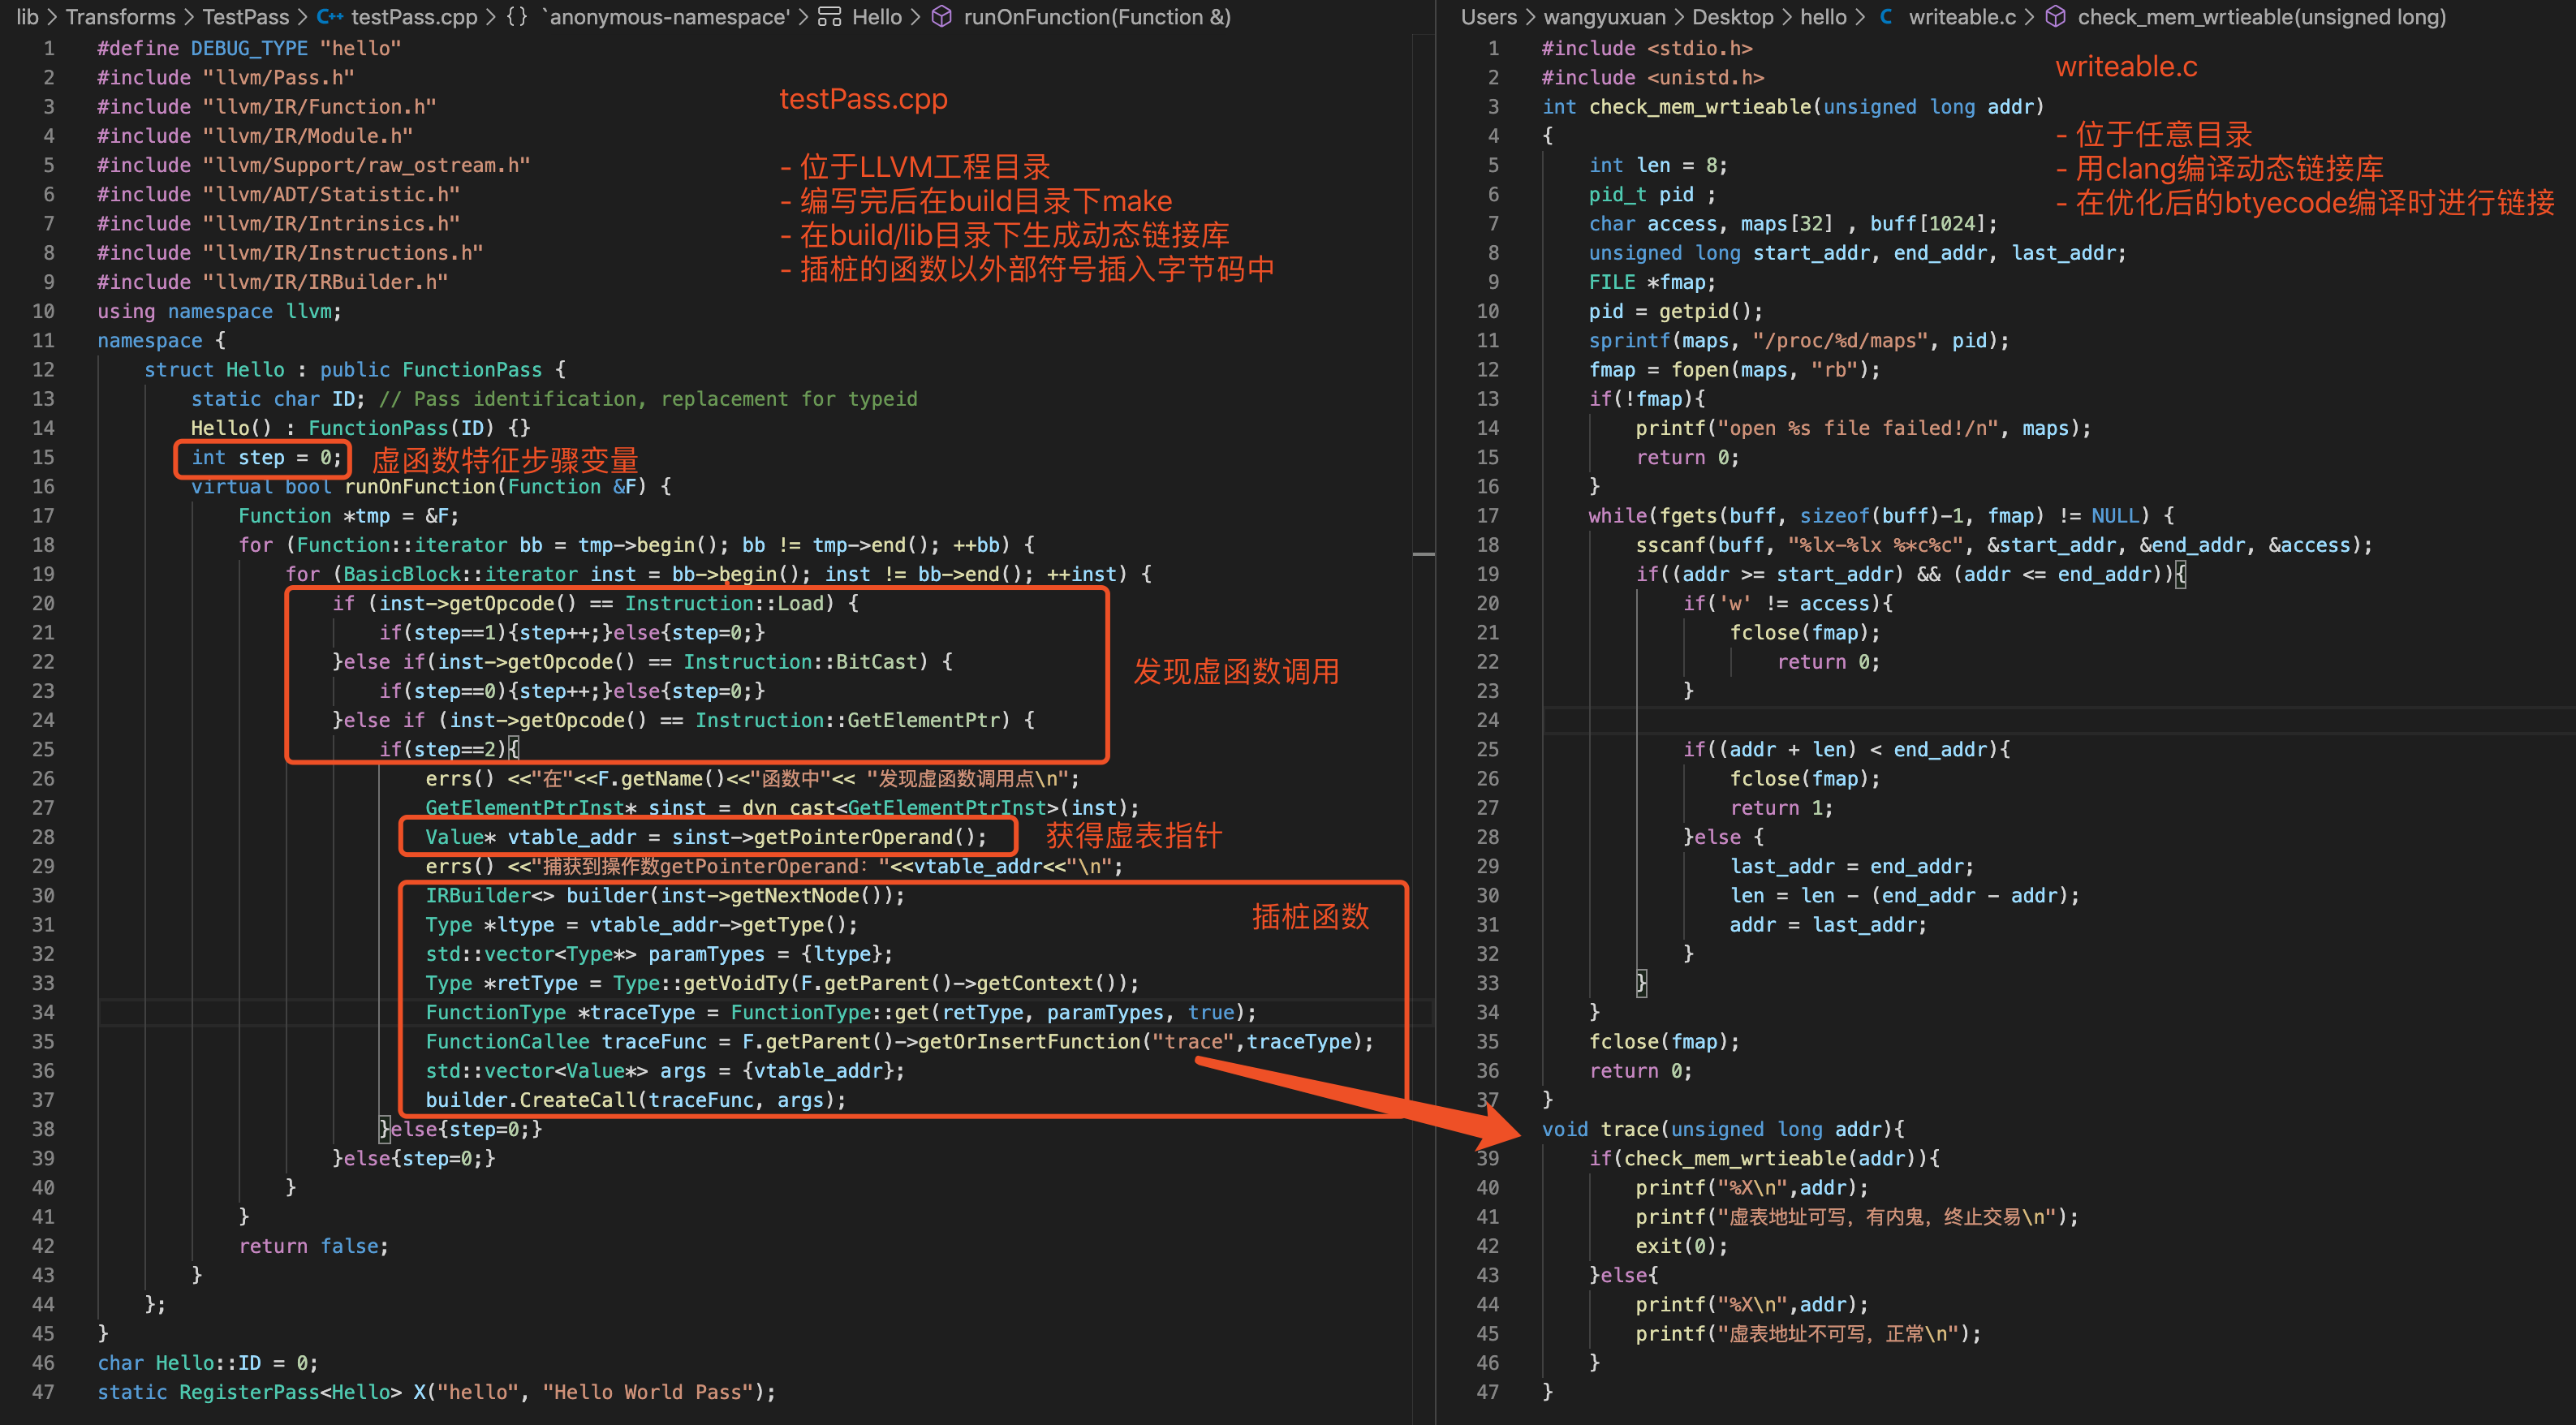Click 'last_addr = end_addr;' statement
The width and height of the screenshot is (2576, 1425).
point(1851,866)
